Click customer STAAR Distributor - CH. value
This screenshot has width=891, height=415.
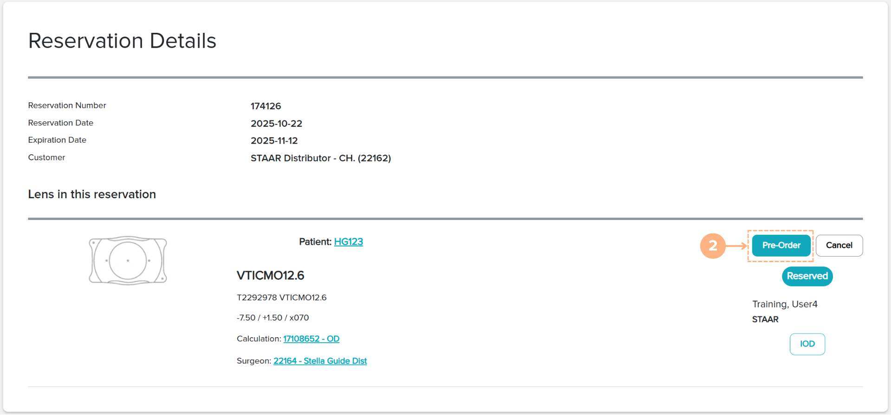pos(321,158)
